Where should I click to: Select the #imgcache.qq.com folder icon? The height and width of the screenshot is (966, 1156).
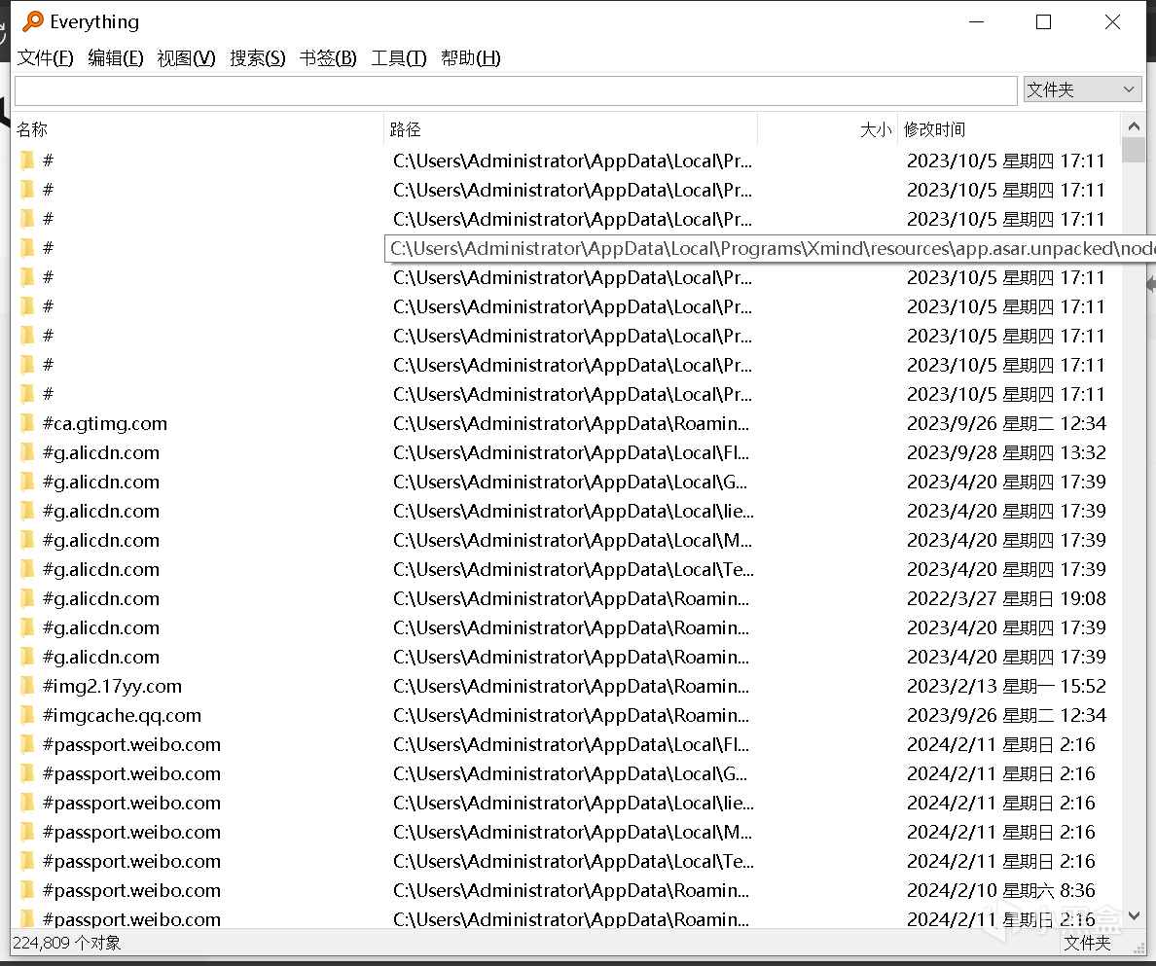[27, 715]
